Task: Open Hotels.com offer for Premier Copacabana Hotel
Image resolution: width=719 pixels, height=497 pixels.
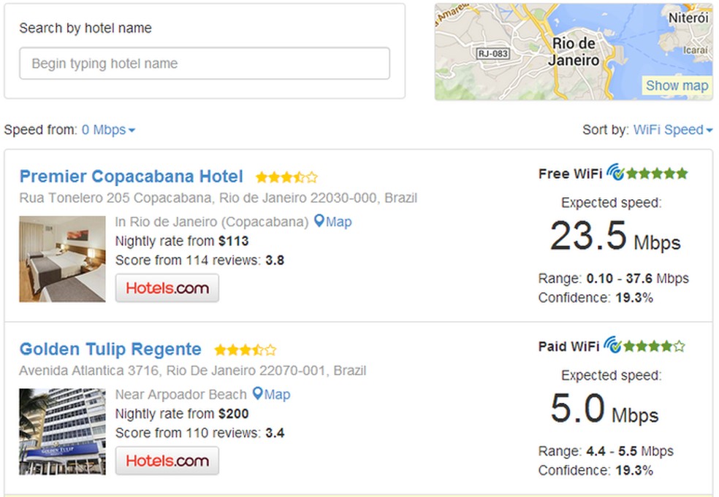Action: 167,288
